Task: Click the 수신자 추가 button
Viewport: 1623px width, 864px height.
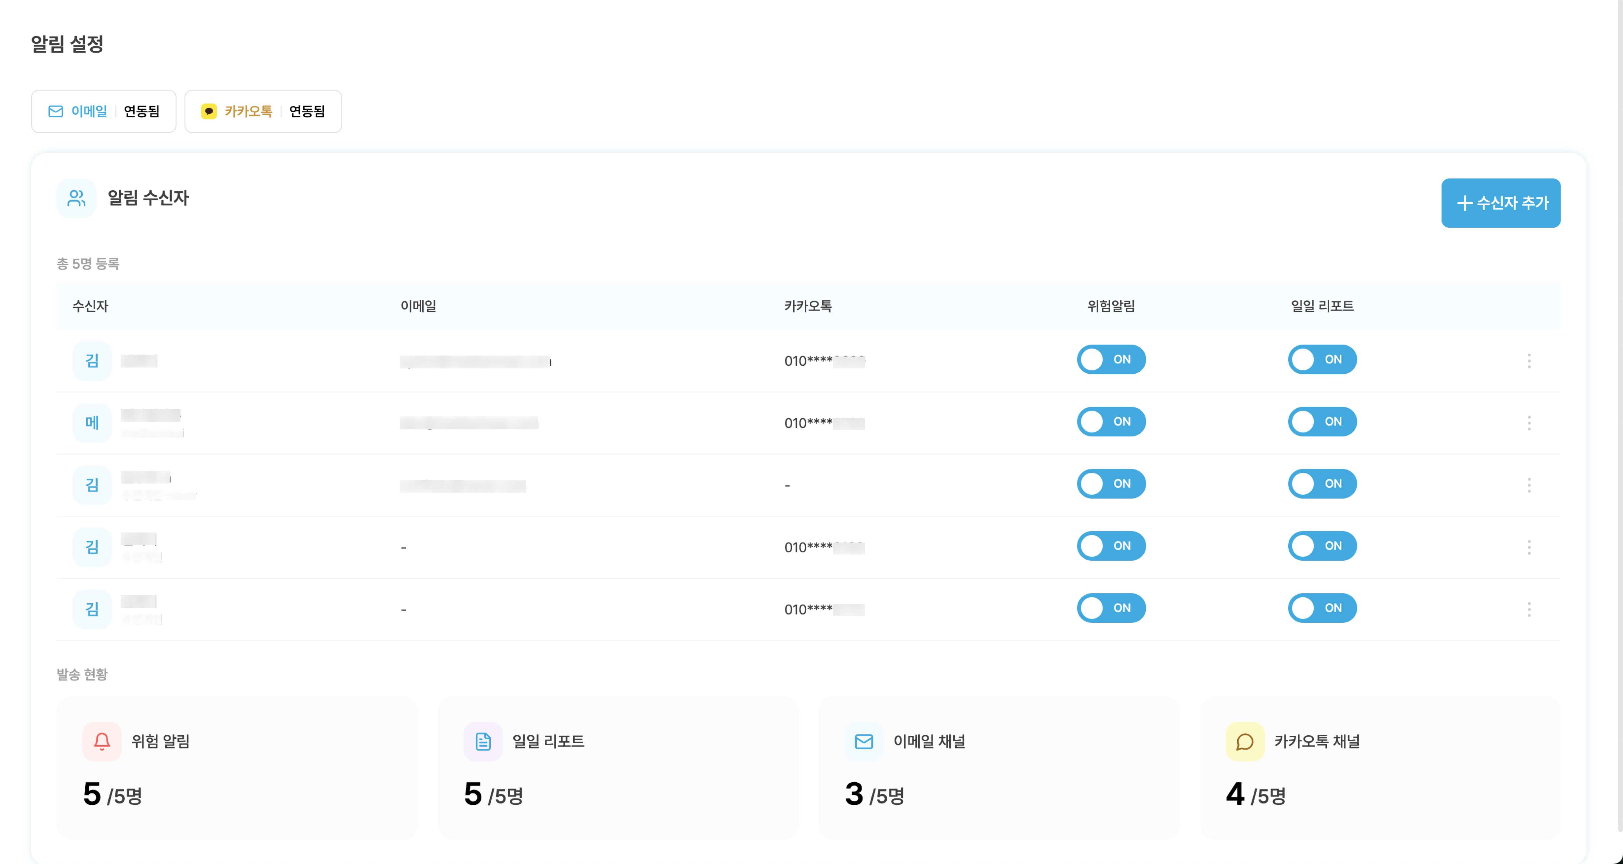Action: click(x=1500, y=203)
